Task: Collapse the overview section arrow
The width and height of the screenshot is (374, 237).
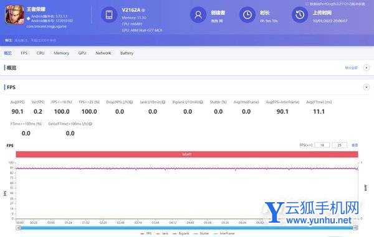Action: pos(367,68)
